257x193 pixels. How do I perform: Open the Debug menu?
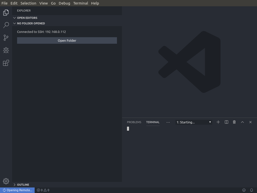(x=64, y=3)
